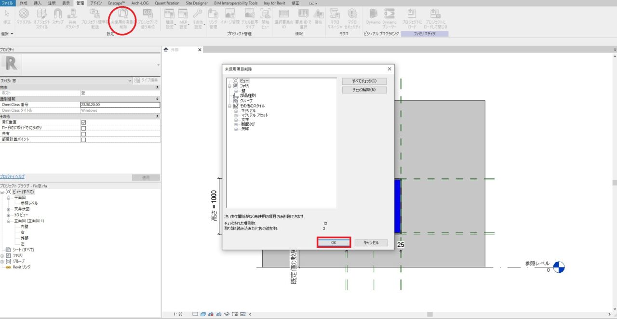Image resolution: width=617 pixels, height=319 pixels.
Task: Click the 修正 (Modify) arrow tool
Action: [x=7, y=13]
